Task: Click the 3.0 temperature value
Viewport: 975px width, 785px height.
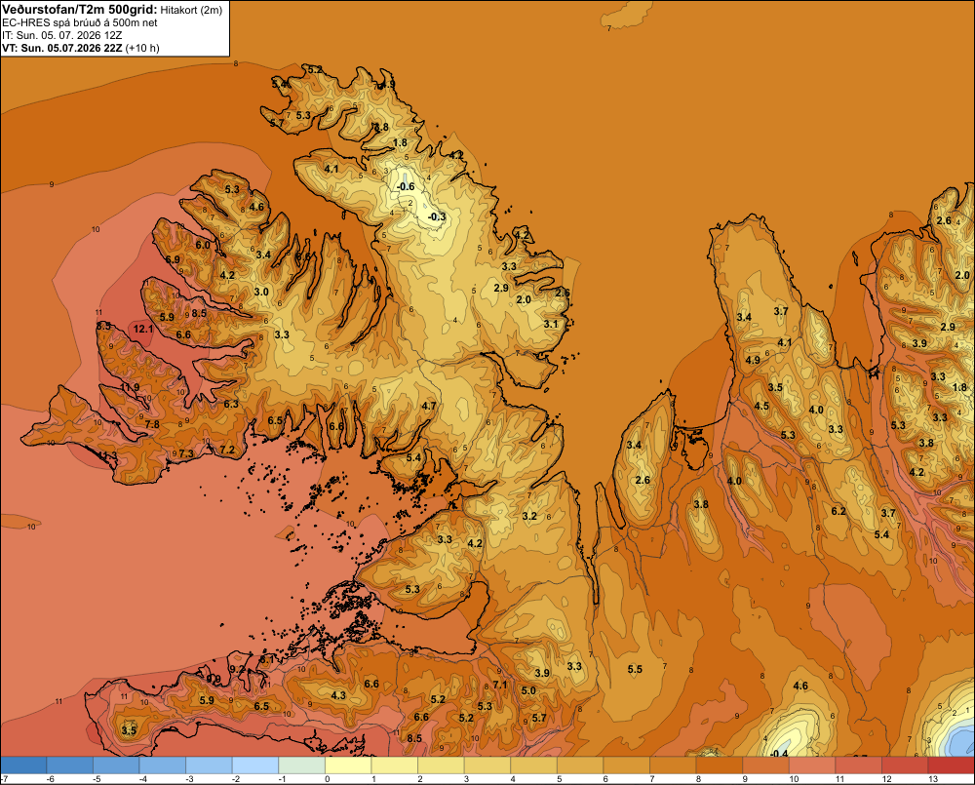Action: [261, 292]
